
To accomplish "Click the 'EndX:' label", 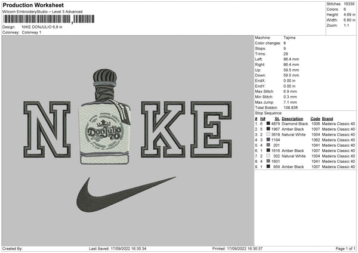I will pos(260,81).
